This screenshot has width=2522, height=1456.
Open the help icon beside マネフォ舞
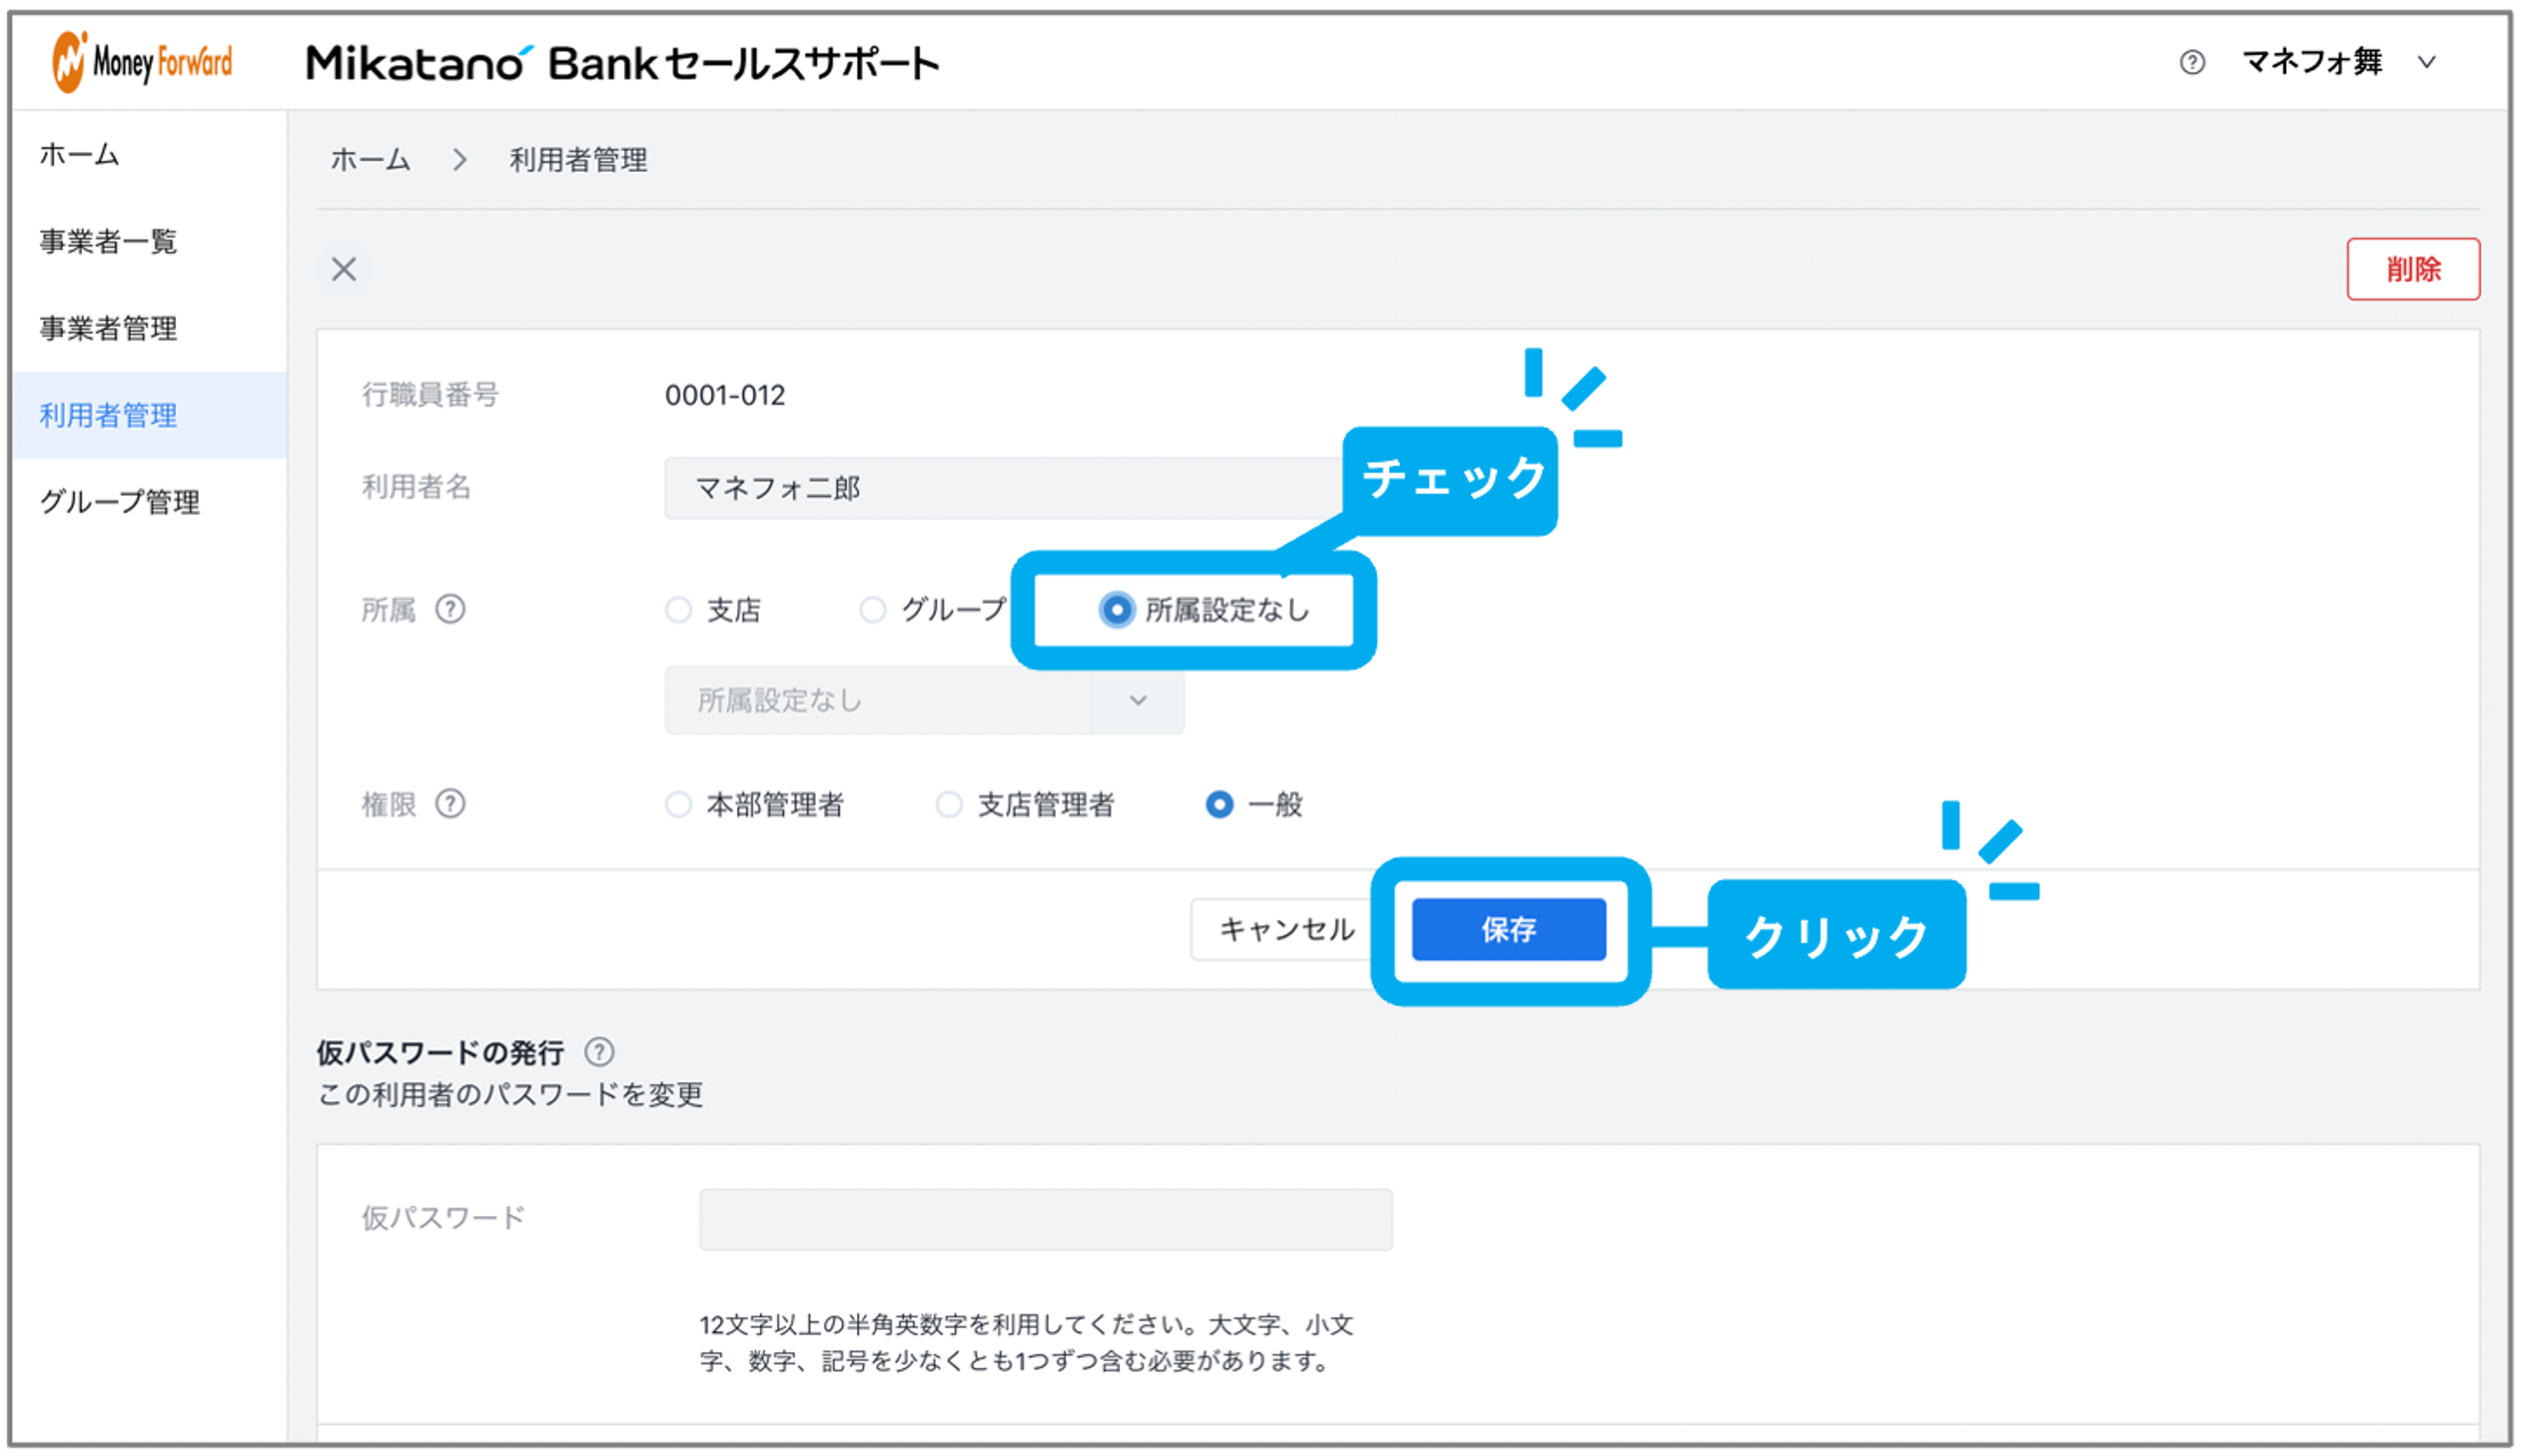(2191, 63)
